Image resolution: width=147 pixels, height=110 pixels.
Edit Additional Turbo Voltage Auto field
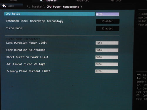(x=107, y=64)
